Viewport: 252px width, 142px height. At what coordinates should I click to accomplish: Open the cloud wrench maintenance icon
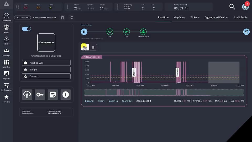pos(27,95)
